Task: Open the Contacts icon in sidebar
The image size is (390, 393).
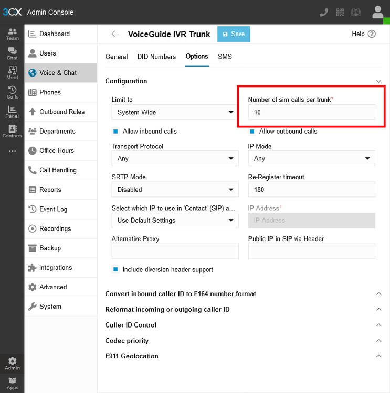Action: [x=12, y=131]
